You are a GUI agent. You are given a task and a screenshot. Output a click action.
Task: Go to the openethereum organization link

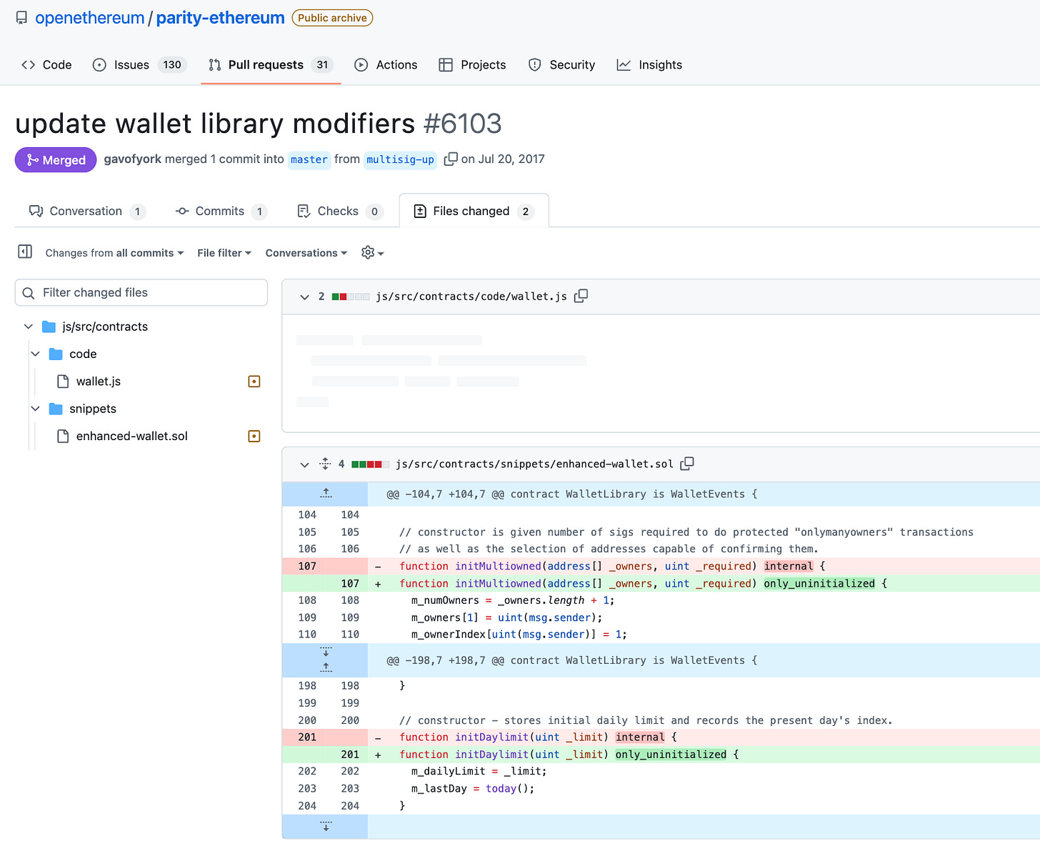(90, 18)
